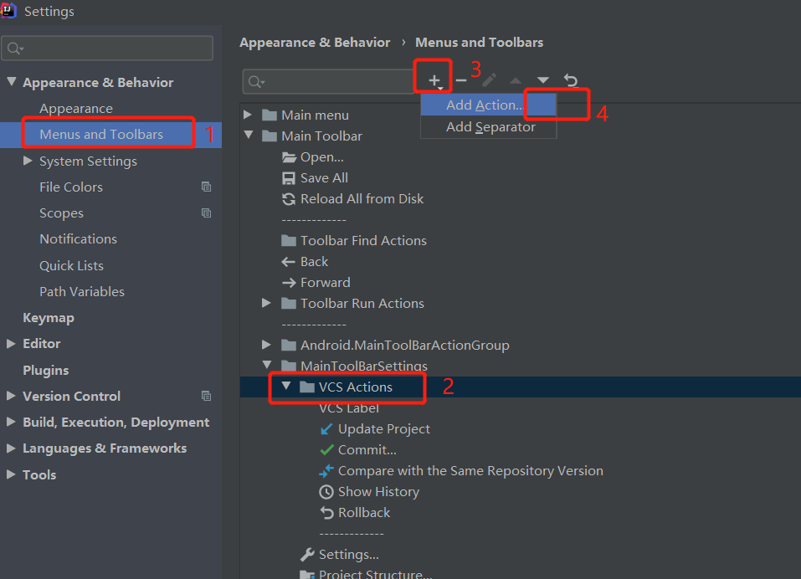Collapse the VCS Actions tree node
The height and width of the screenshot is (579, 801).
tap(287, 387)
